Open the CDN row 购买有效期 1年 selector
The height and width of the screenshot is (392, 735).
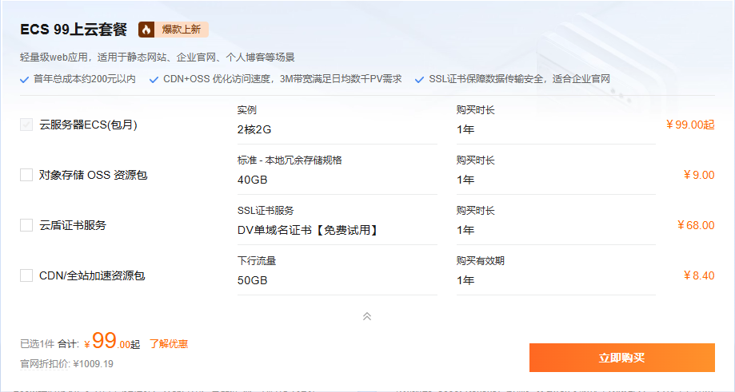pyautogui.click(x=555, y=280)
